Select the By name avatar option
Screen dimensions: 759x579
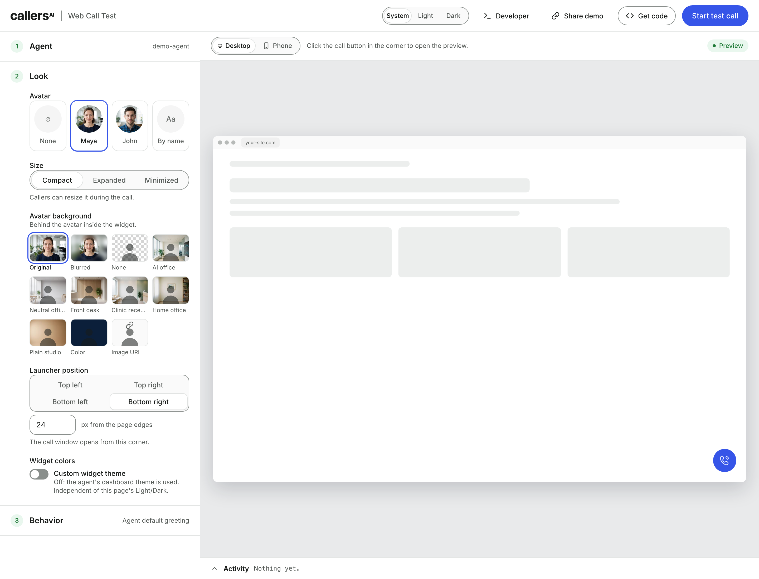tap(171, 126)
